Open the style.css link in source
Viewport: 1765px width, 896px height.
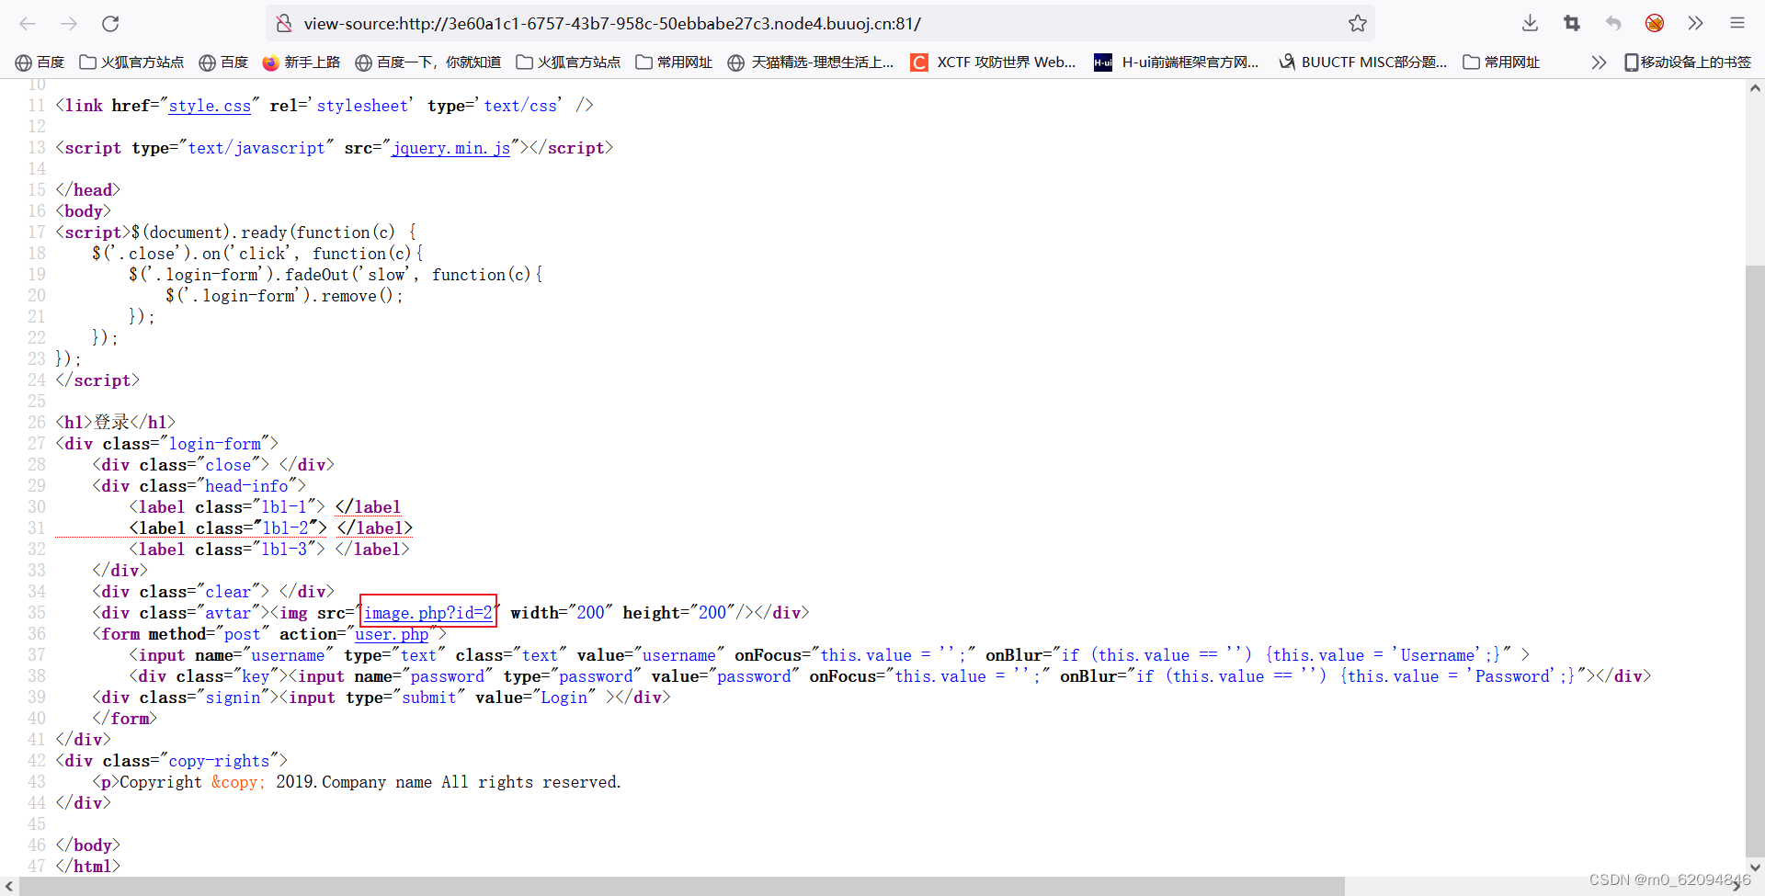pyautogui.click(x=210, y=106)
